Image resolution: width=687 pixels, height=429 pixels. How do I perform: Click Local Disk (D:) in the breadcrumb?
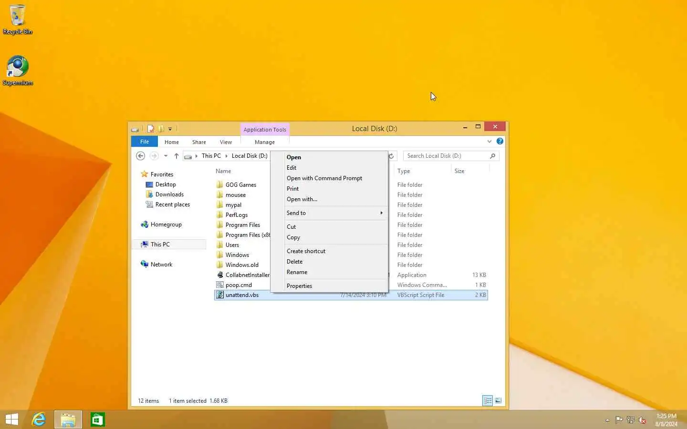pyautogui.click(x=250, y=156)
